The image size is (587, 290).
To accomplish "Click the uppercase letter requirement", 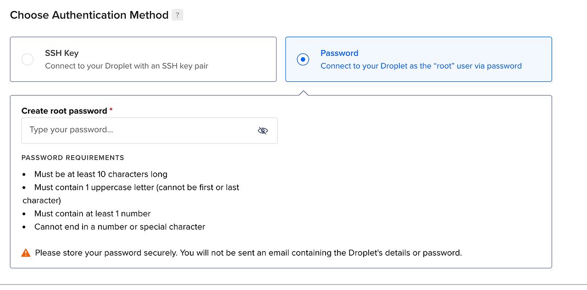I will click(137, 188).
